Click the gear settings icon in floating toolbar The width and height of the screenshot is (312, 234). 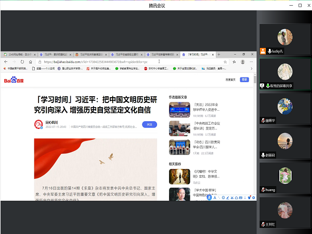[x=254, y=197]
